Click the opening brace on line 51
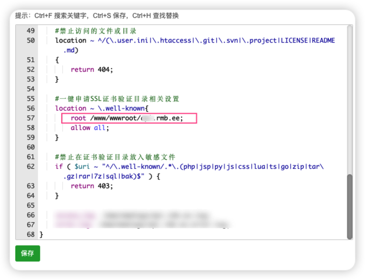Screen dimensions: 365x280 coord(57,60)
